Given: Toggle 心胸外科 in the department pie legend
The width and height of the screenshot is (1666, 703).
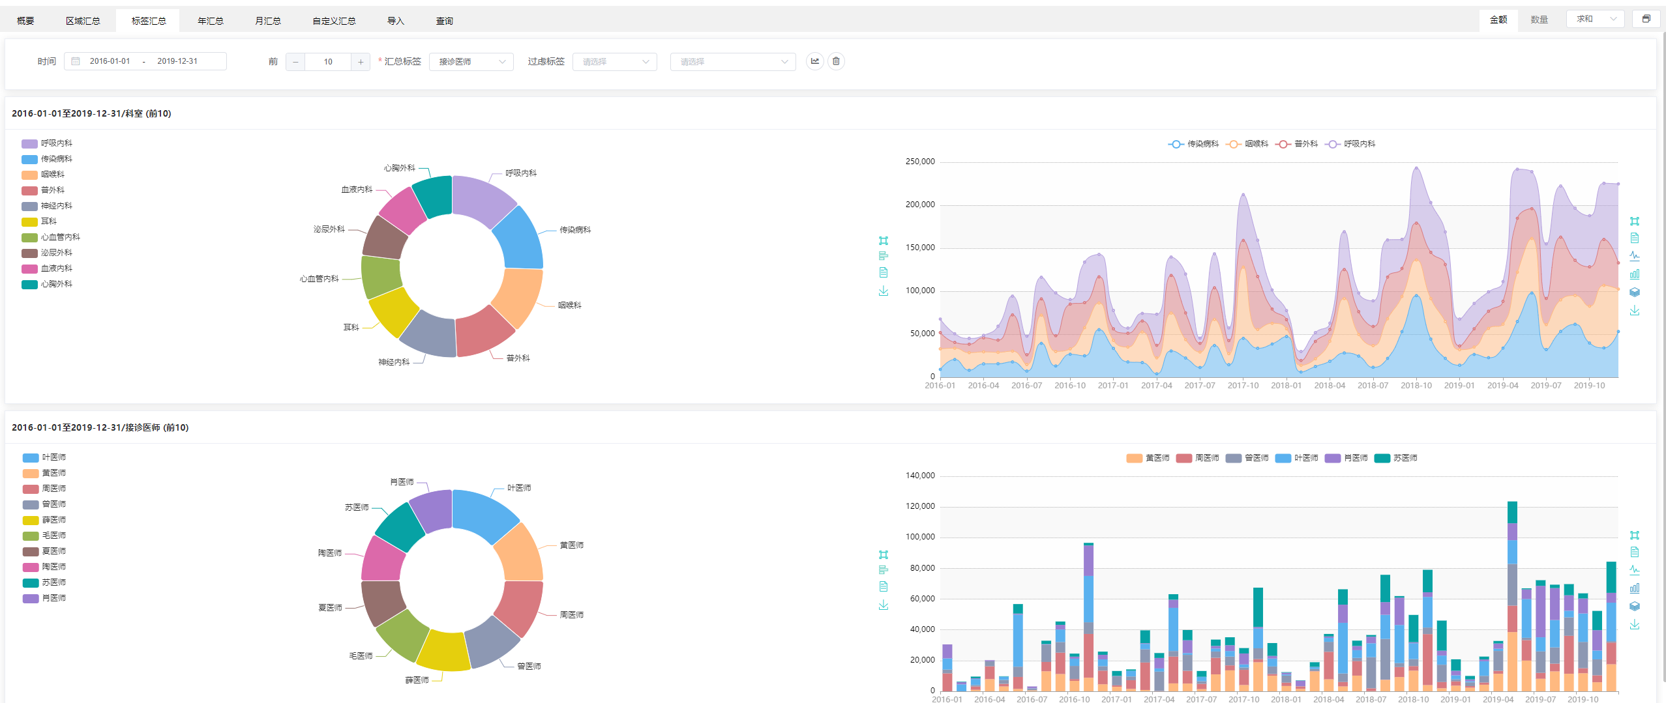Looking at the screenshot, I should pos(47,284).
